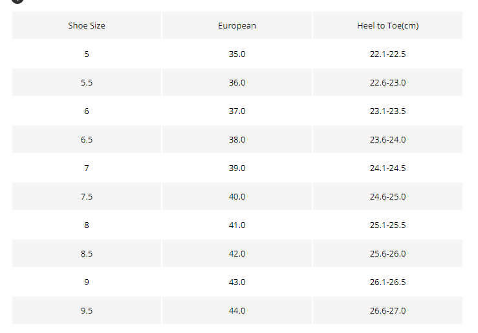Viewport: 478px width, 333px height.
Task: Select the 22.1-22.5 heel to toe cell
Action: 387,54
